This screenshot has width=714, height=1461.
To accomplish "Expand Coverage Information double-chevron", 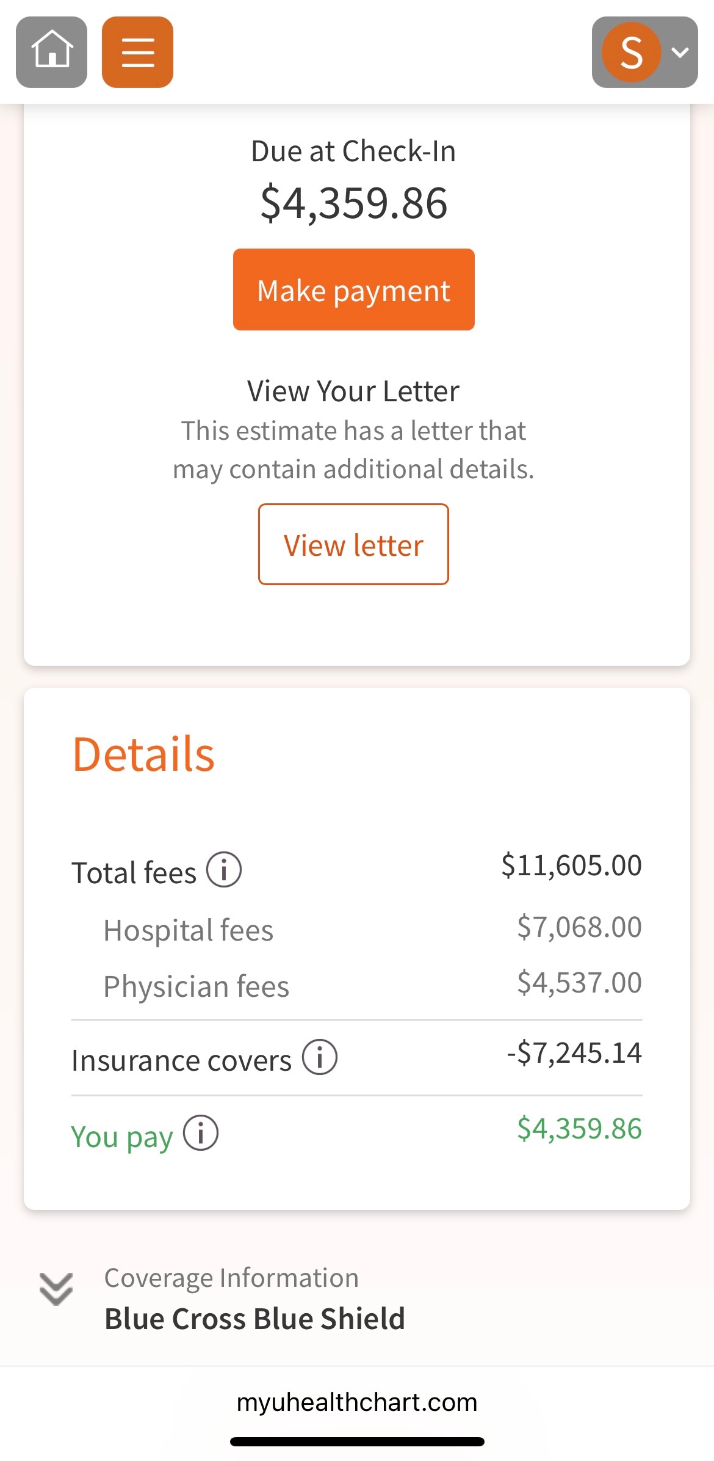I will pos(56,1289).
